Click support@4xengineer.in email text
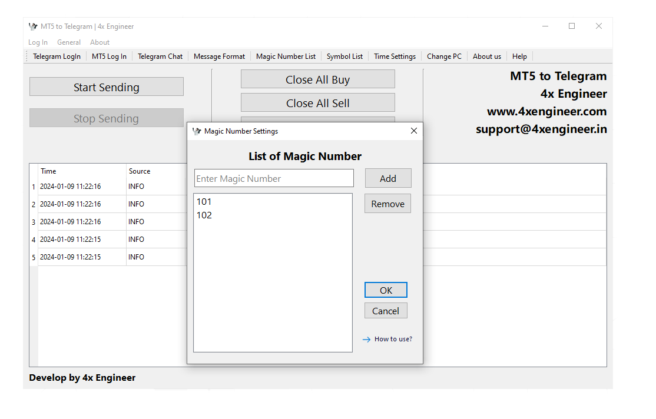The width and height of the screenshot is (656, 419). (541, 129)
